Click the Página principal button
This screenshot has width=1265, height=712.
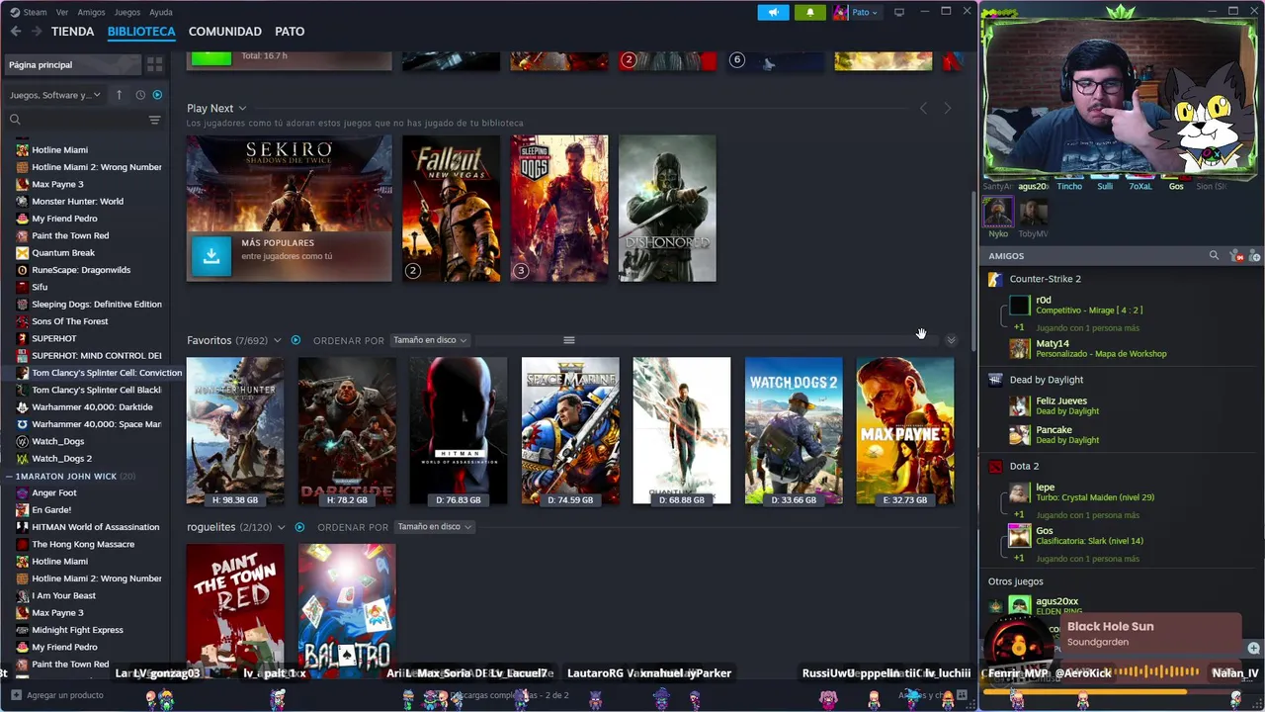point(72,64)
